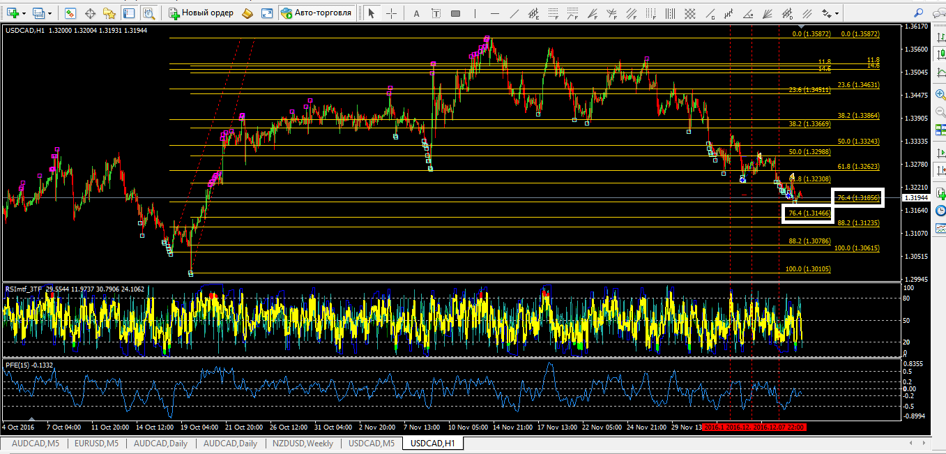946x454 pixels.
Task: Select the trendline drawing tool
Action: (514, 13)
